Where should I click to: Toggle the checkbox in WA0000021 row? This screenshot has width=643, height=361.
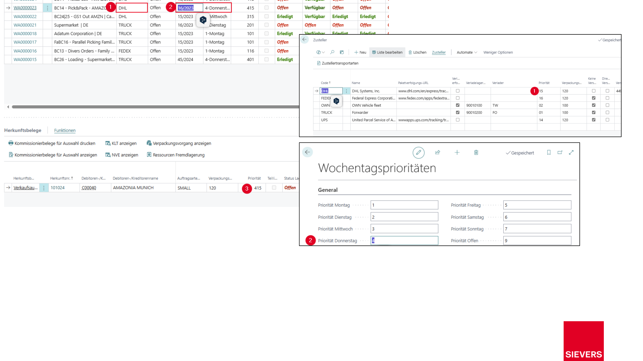pos(267,25)
